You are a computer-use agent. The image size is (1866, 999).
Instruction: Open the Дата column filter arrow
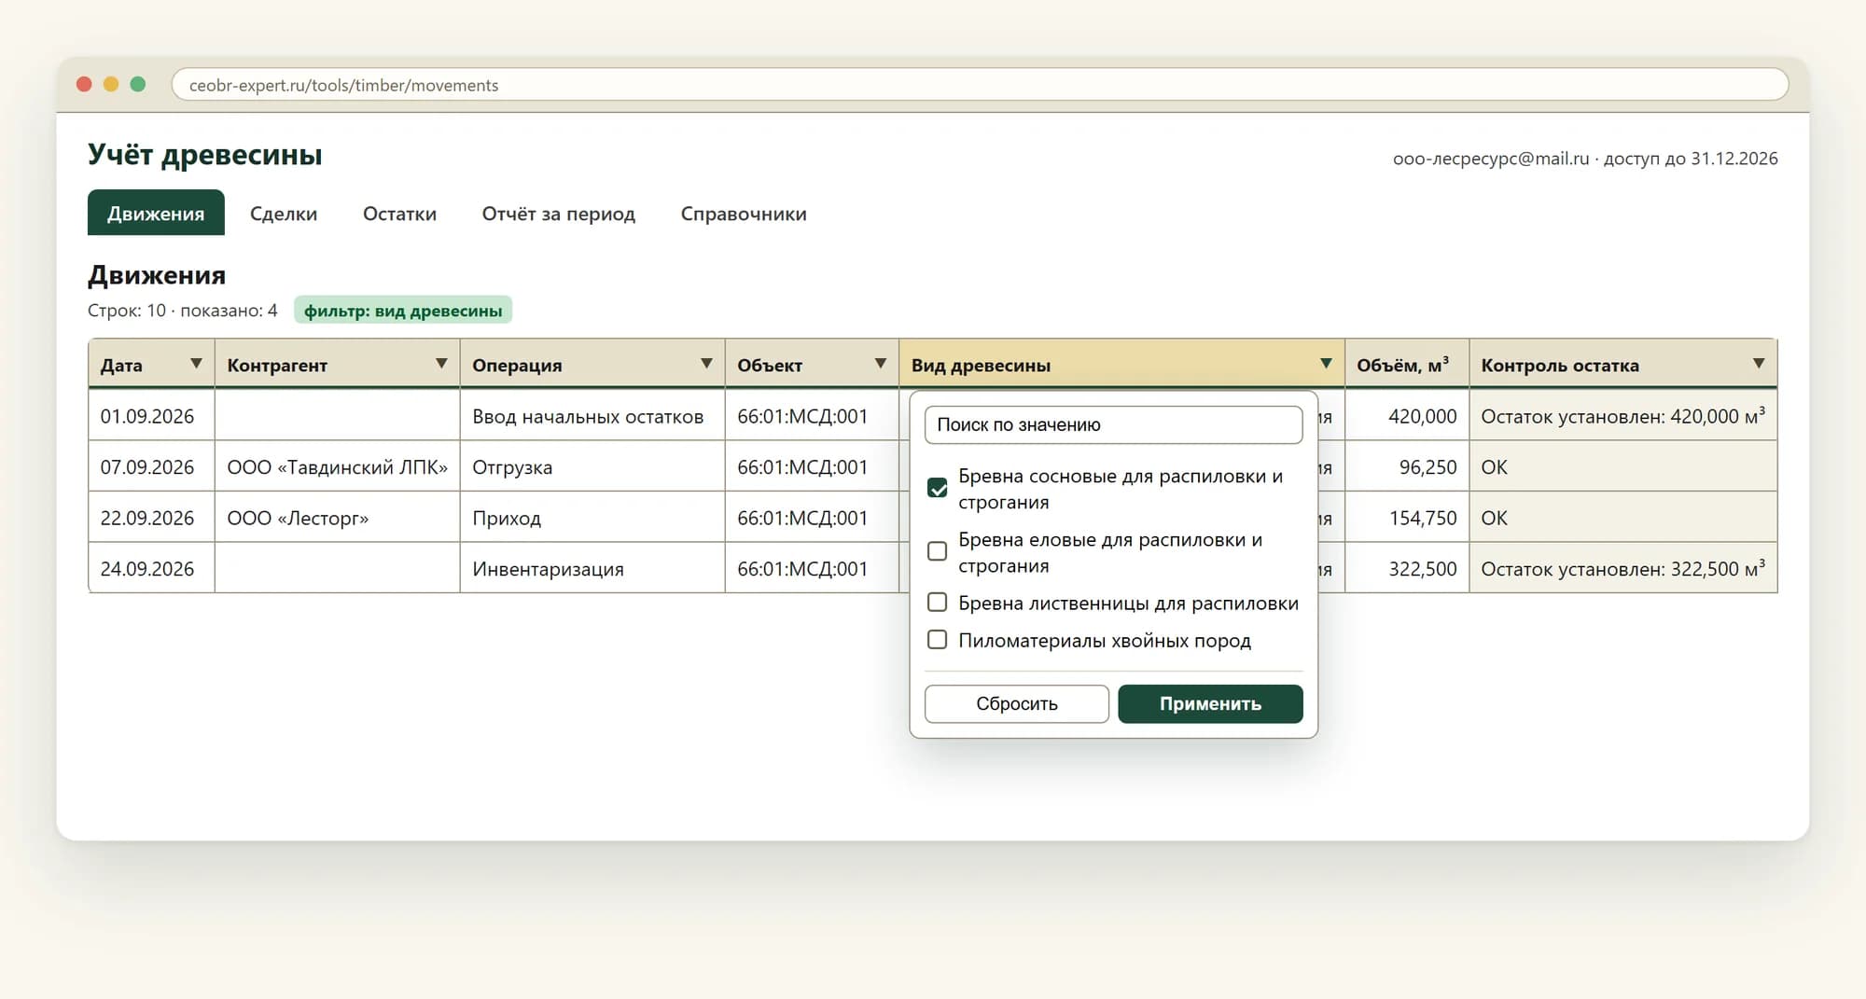196,364
